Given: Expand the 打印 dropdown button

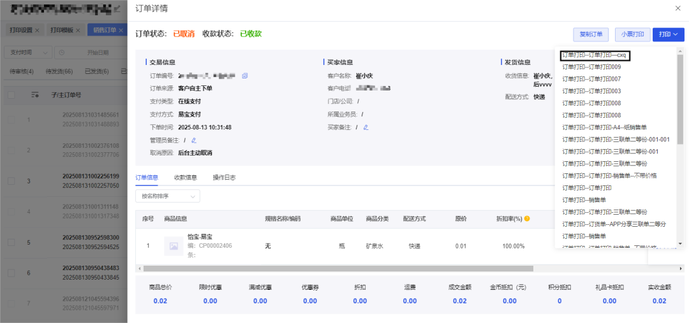Looking at the screenshot, I should 669,34.
